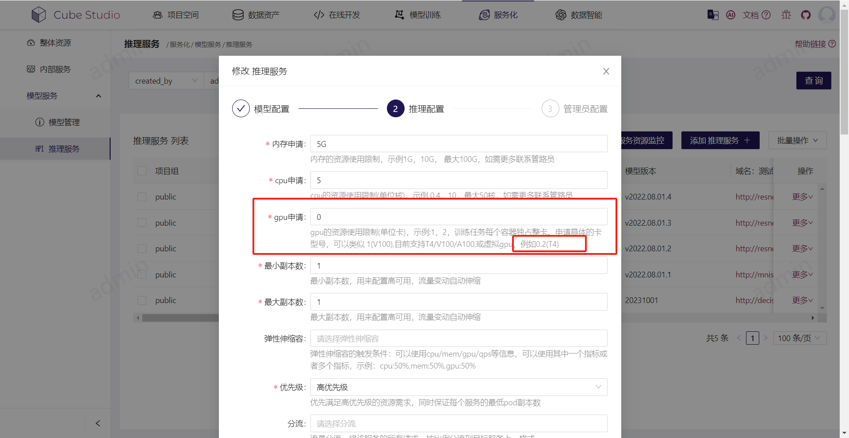Select 整体资源 in the sidebar
Image resolution: width=849 pixels, height=438 pixels.
click(x=49, y=42)
